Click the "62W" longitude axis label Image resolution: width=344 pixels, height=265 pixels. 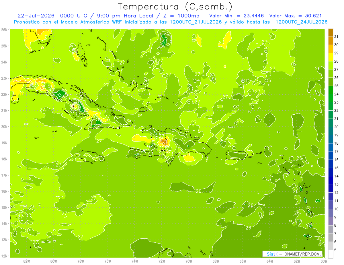(x=297, y=261)
